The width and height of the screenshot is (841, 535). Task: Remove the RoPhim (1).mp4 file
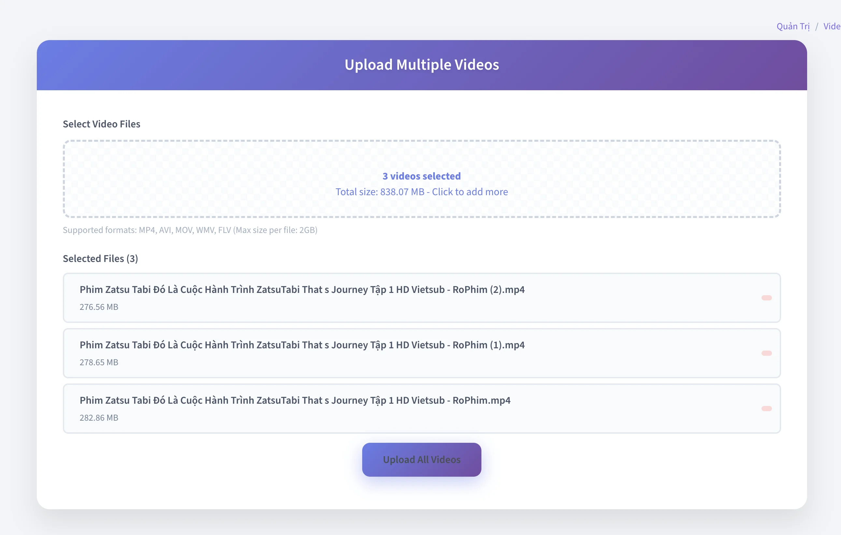coord(766,353)
